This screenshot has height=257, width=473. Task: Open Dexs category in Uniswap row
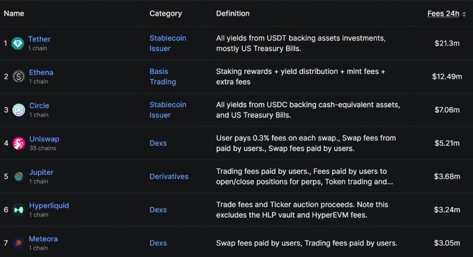(x=158, y=143)
